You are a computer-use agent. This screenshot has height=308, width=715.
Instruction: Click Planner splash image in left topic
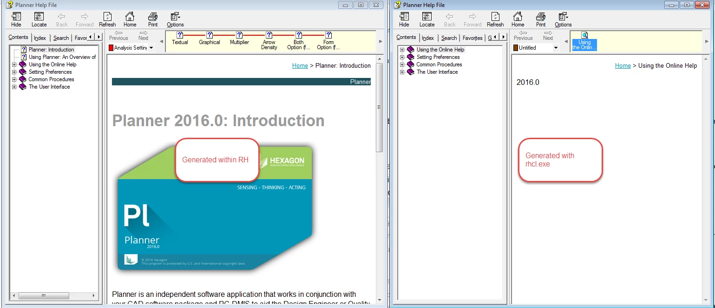click(x=215, y=208)
